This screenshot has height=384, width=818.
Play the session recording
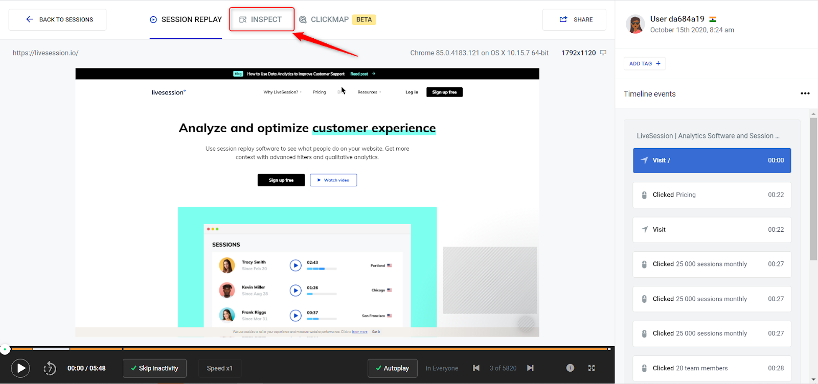20,368
